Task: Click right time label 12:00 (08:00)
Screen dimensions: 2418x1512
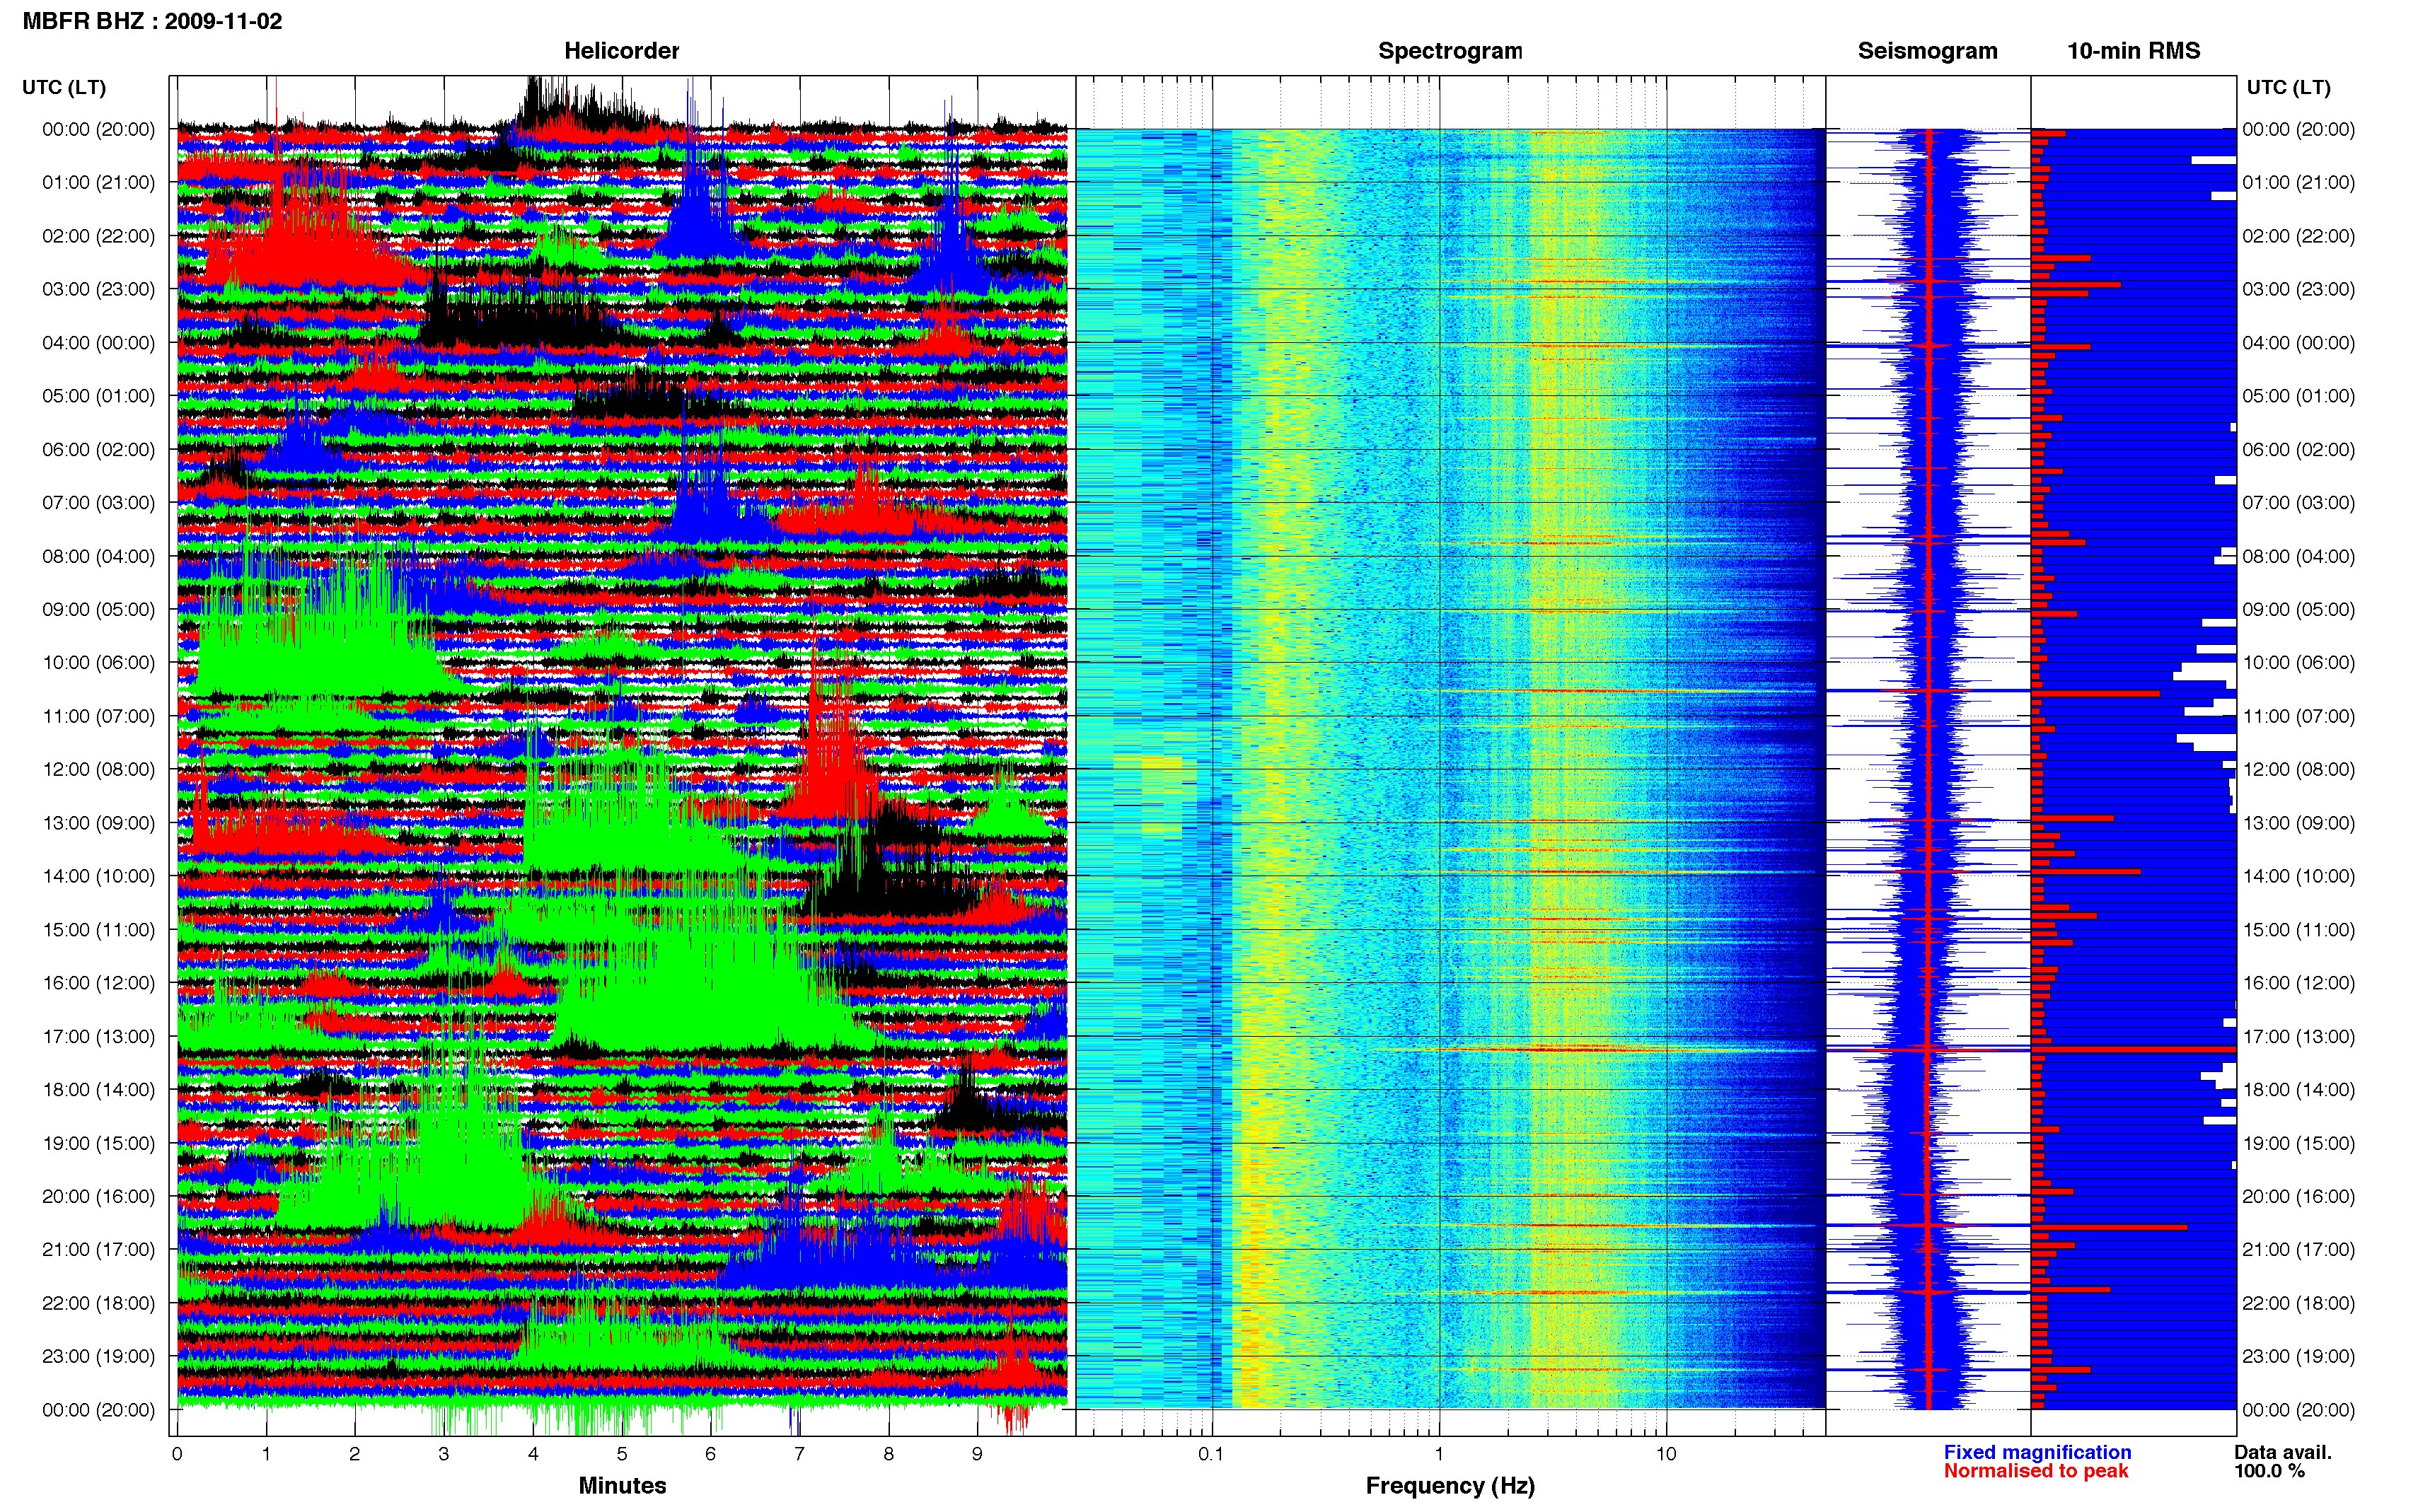Action: pyautogui.click(x=2298, y=769)
